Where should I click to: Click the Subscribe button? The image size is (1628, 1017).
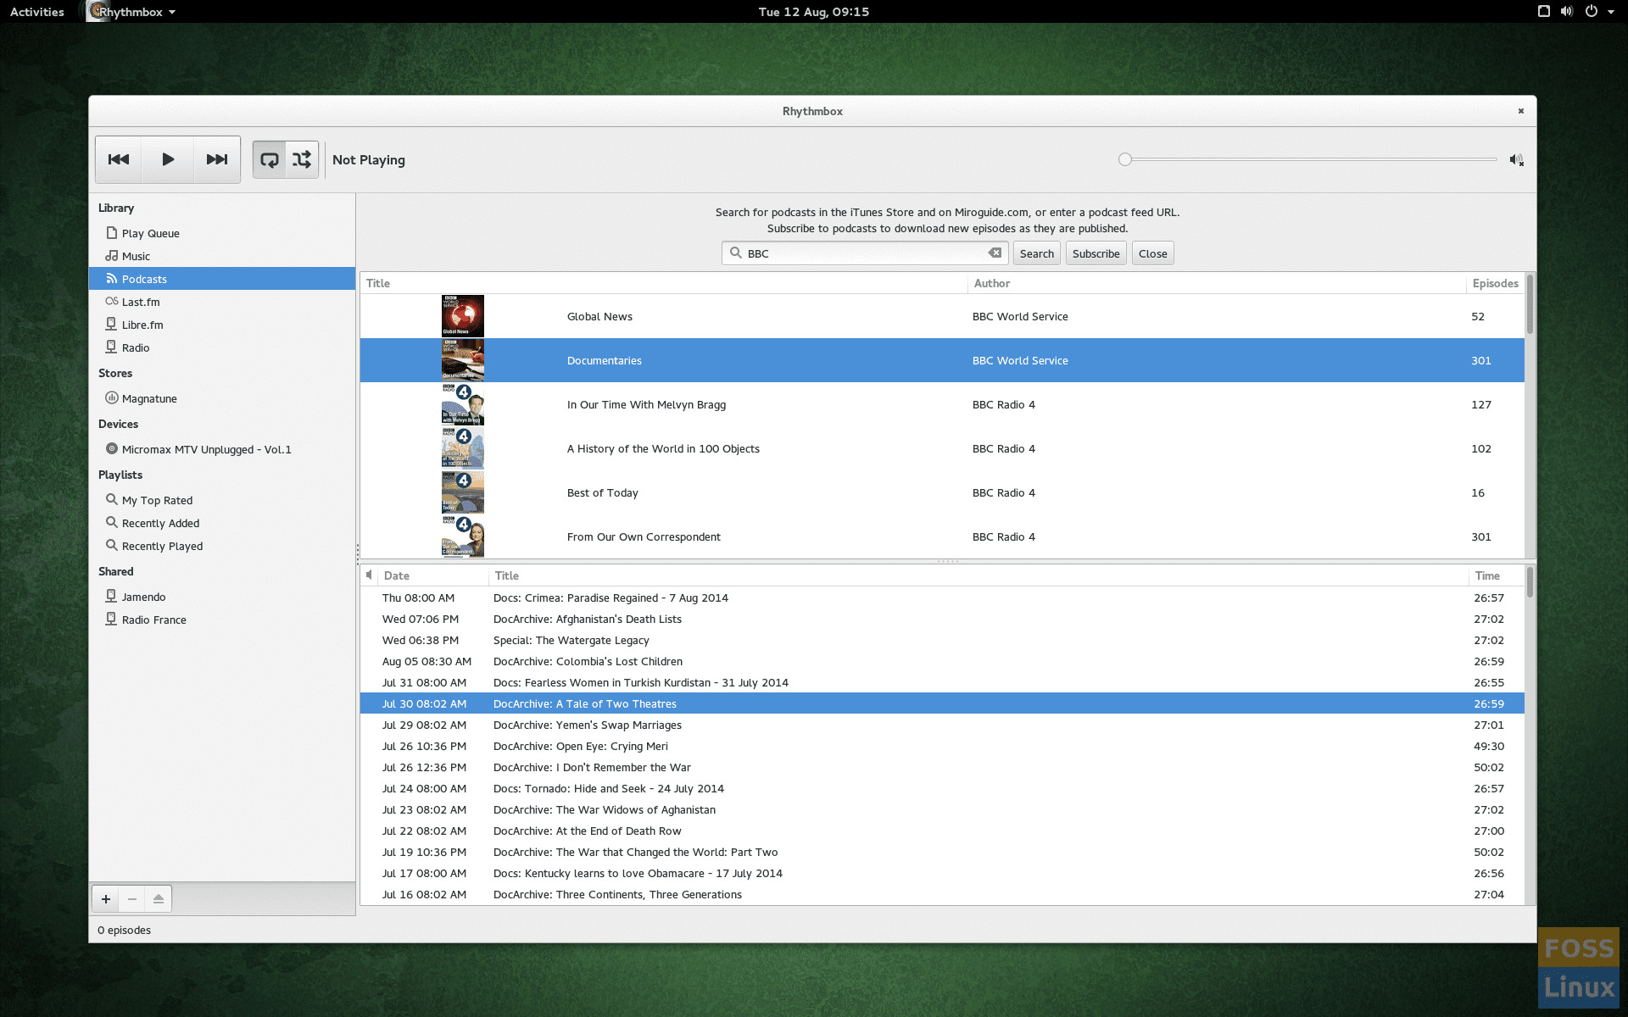(x=1096, y=253)
